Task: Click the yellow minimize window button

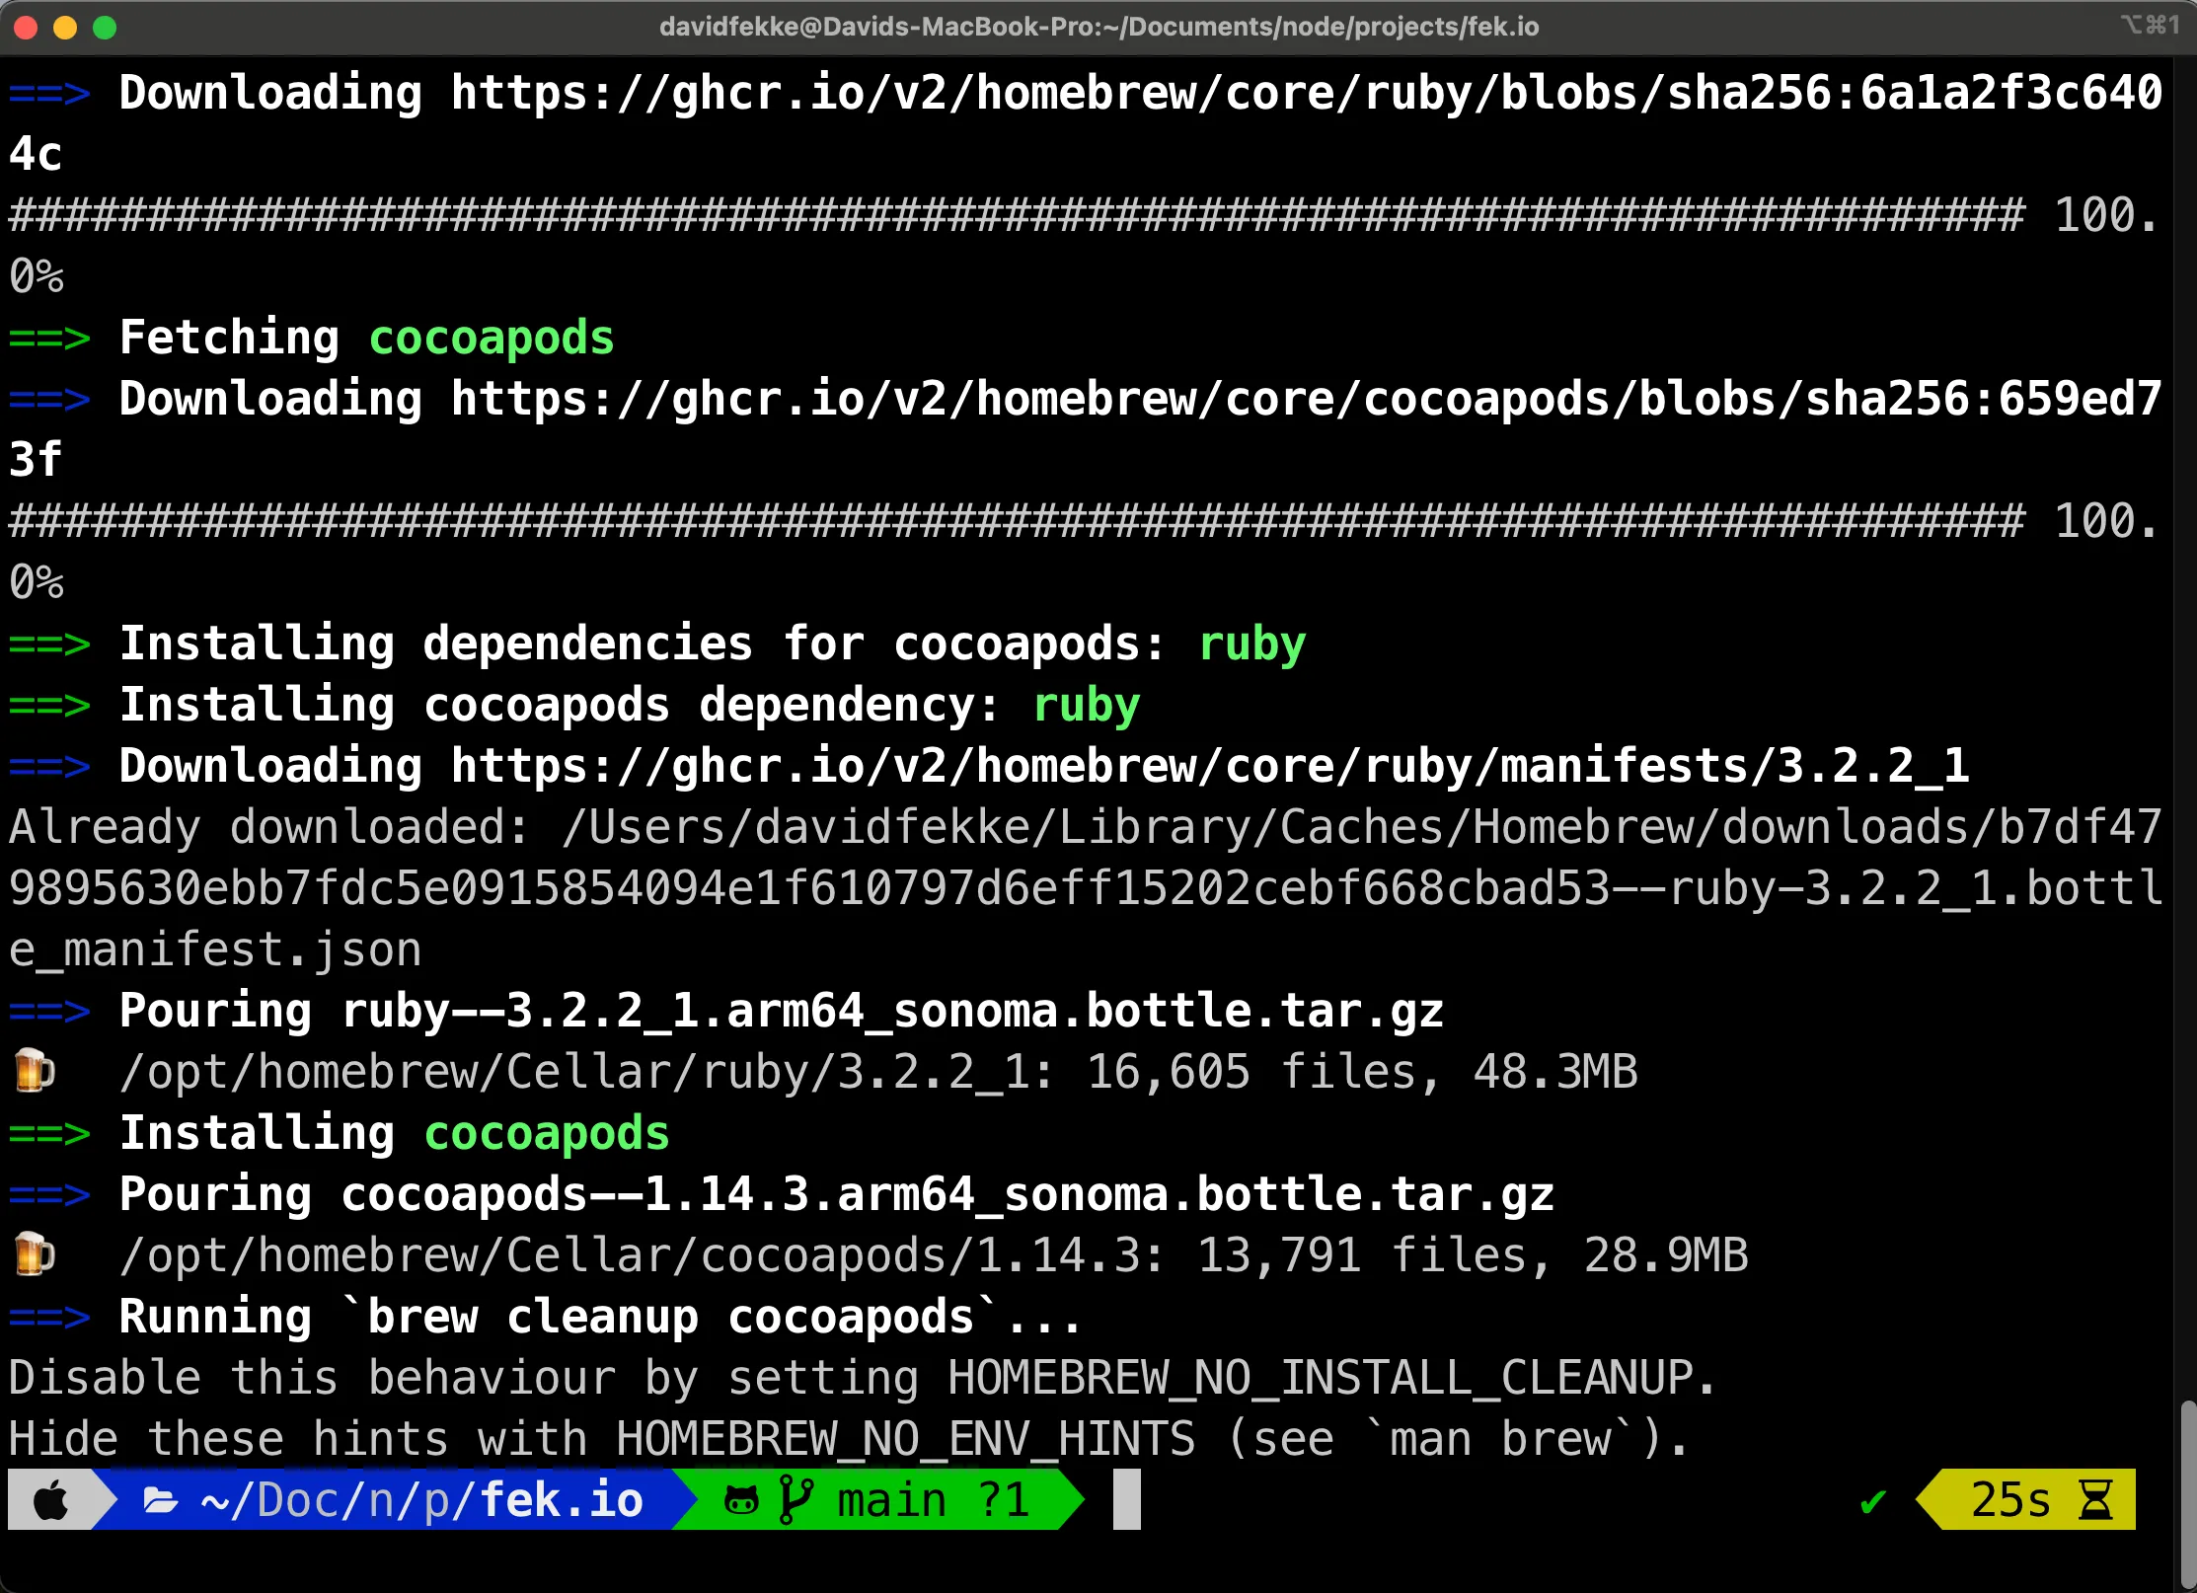Action: tap(65, 27)
